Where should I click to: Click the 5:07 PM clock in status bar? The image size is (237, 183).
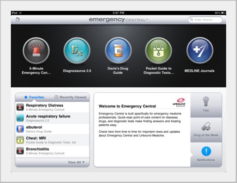pos(118,13)
